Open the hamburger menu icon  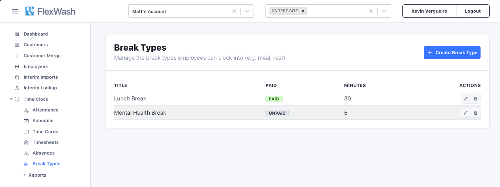[15, 11]
